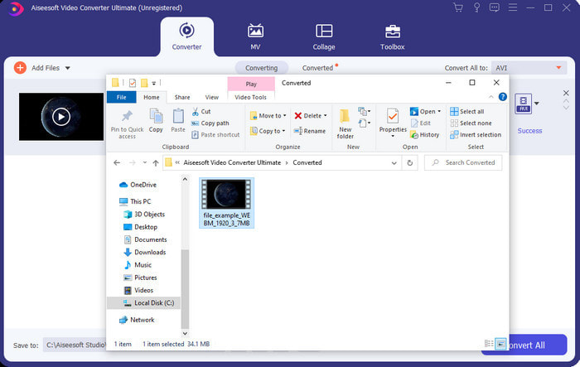Open the File tab in Explorer
The height and width of the screenshot is (367, 580).
(121, 97)
